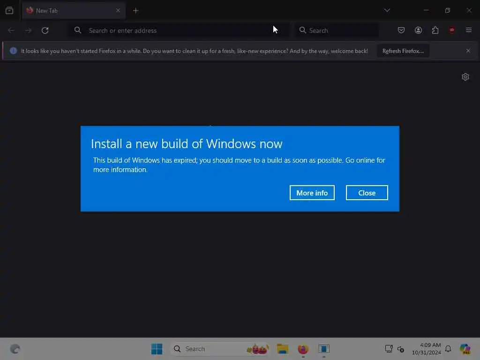Open clock showing 4:09 AM

point(426,349)
